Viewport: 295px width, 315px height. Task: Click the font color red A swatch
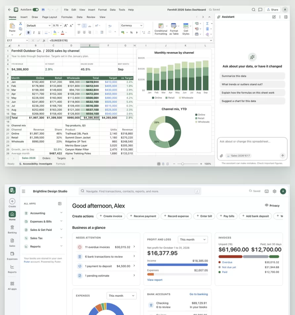coord(63,32)
